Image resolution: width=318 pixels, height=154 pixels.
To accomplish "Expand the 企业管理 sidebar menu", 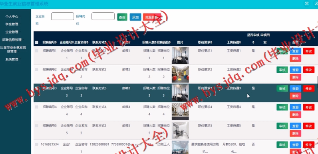I will (x=12, y=32).
